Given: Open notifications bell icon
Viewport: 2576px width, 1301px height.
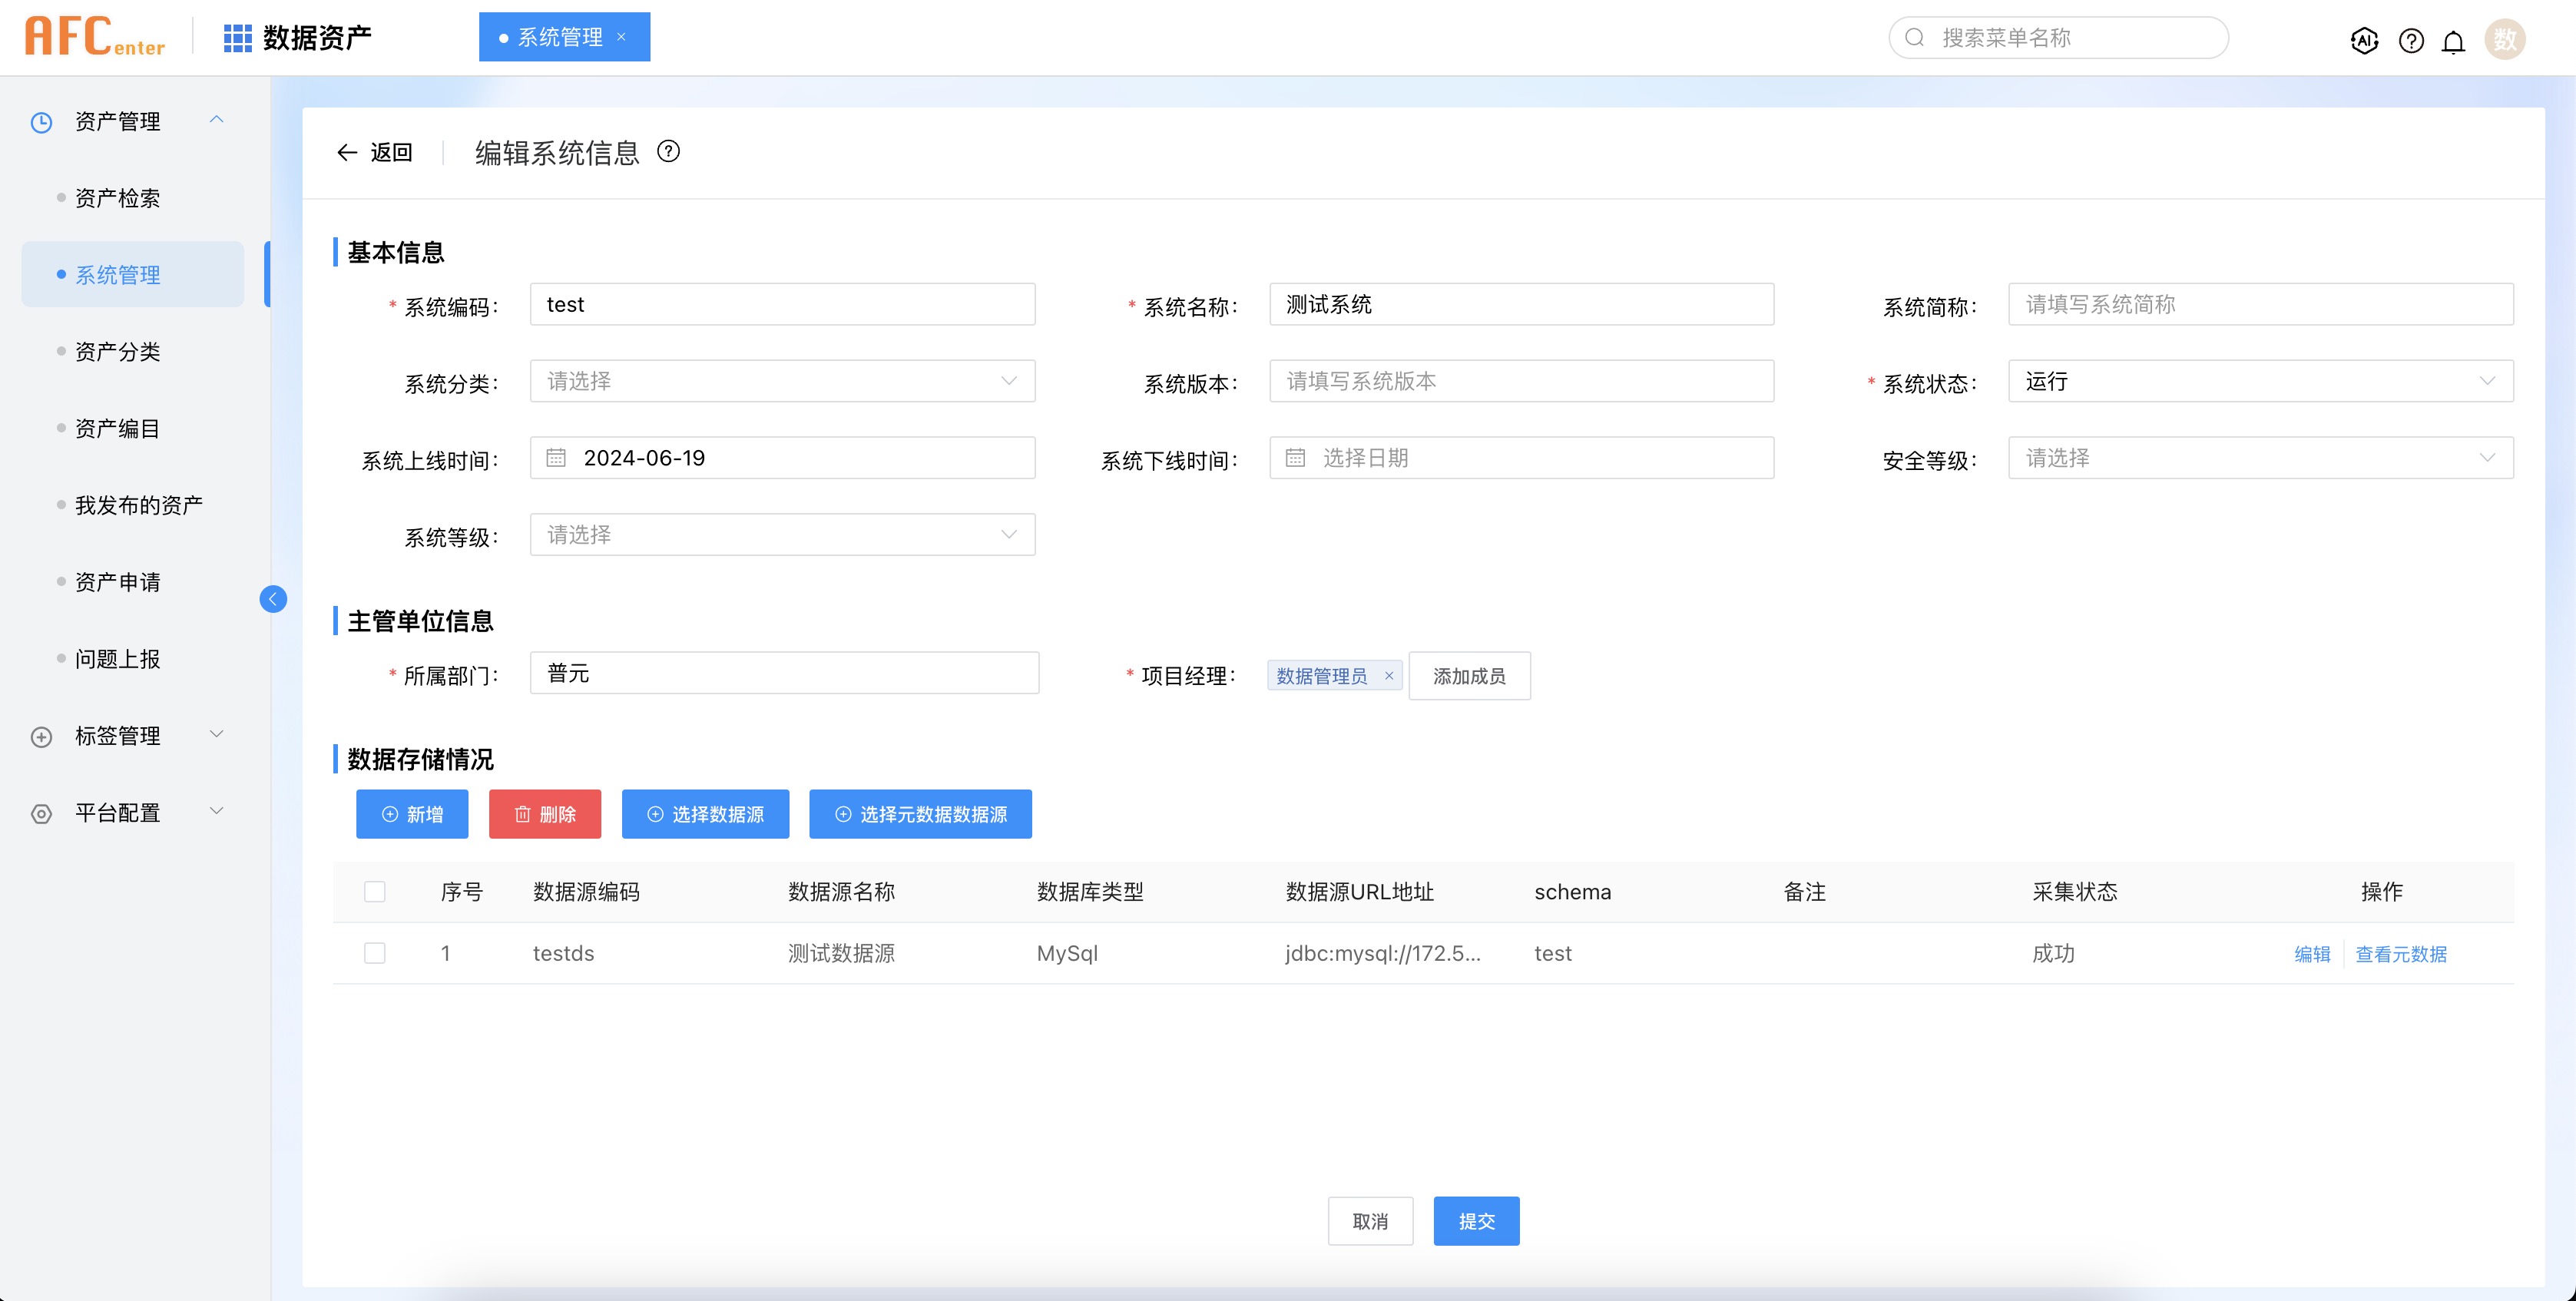Looking at the screenshot, I should (2453, 41).
